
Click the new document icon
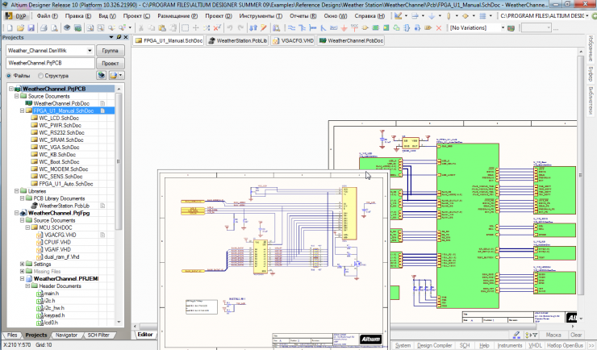pos(10,28)
